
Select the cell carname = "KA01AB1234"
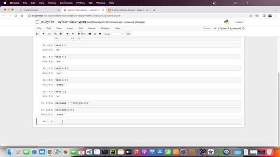click(x=147, y=103)
